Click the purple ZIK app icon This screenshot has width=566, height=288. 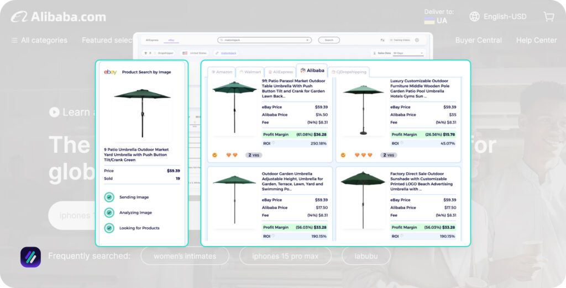31,257
